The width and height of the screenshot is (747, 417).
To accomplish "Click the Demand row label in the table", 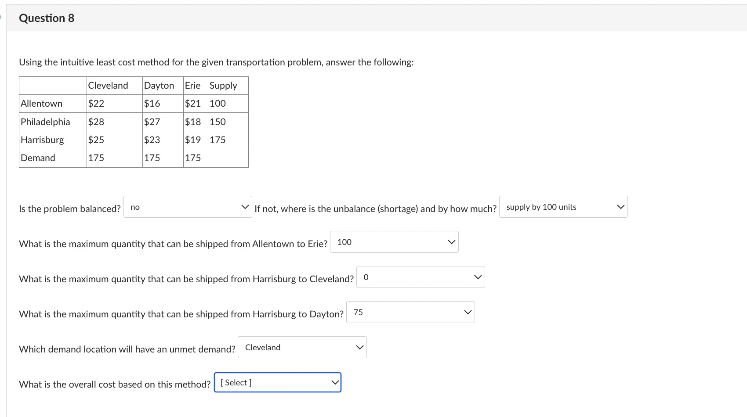I will point(37,158).
